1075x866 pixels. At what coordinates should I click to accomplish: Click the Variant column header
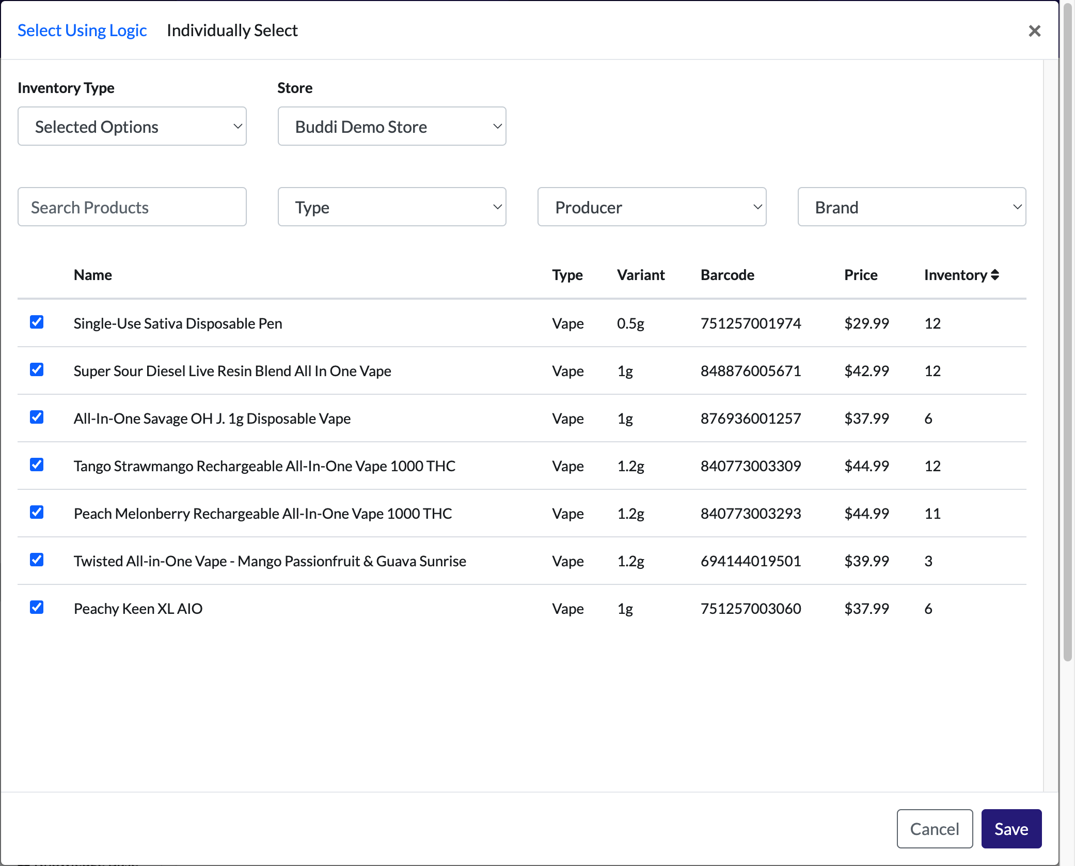tap(641, 275)
